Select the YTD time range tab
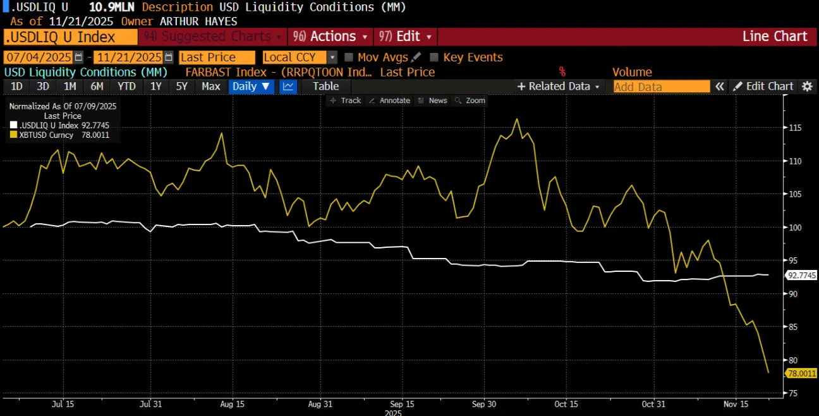This screenshot has height=416, width=819. click(126, 87)
